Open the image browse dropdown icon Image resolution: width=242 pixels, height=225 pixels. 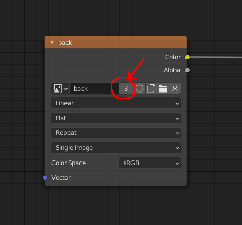point(60,89)
